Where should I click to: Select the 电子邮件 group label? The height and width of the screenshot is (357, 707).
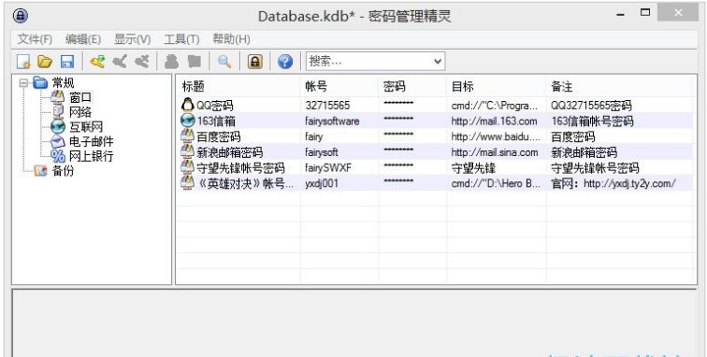[92, 141]
